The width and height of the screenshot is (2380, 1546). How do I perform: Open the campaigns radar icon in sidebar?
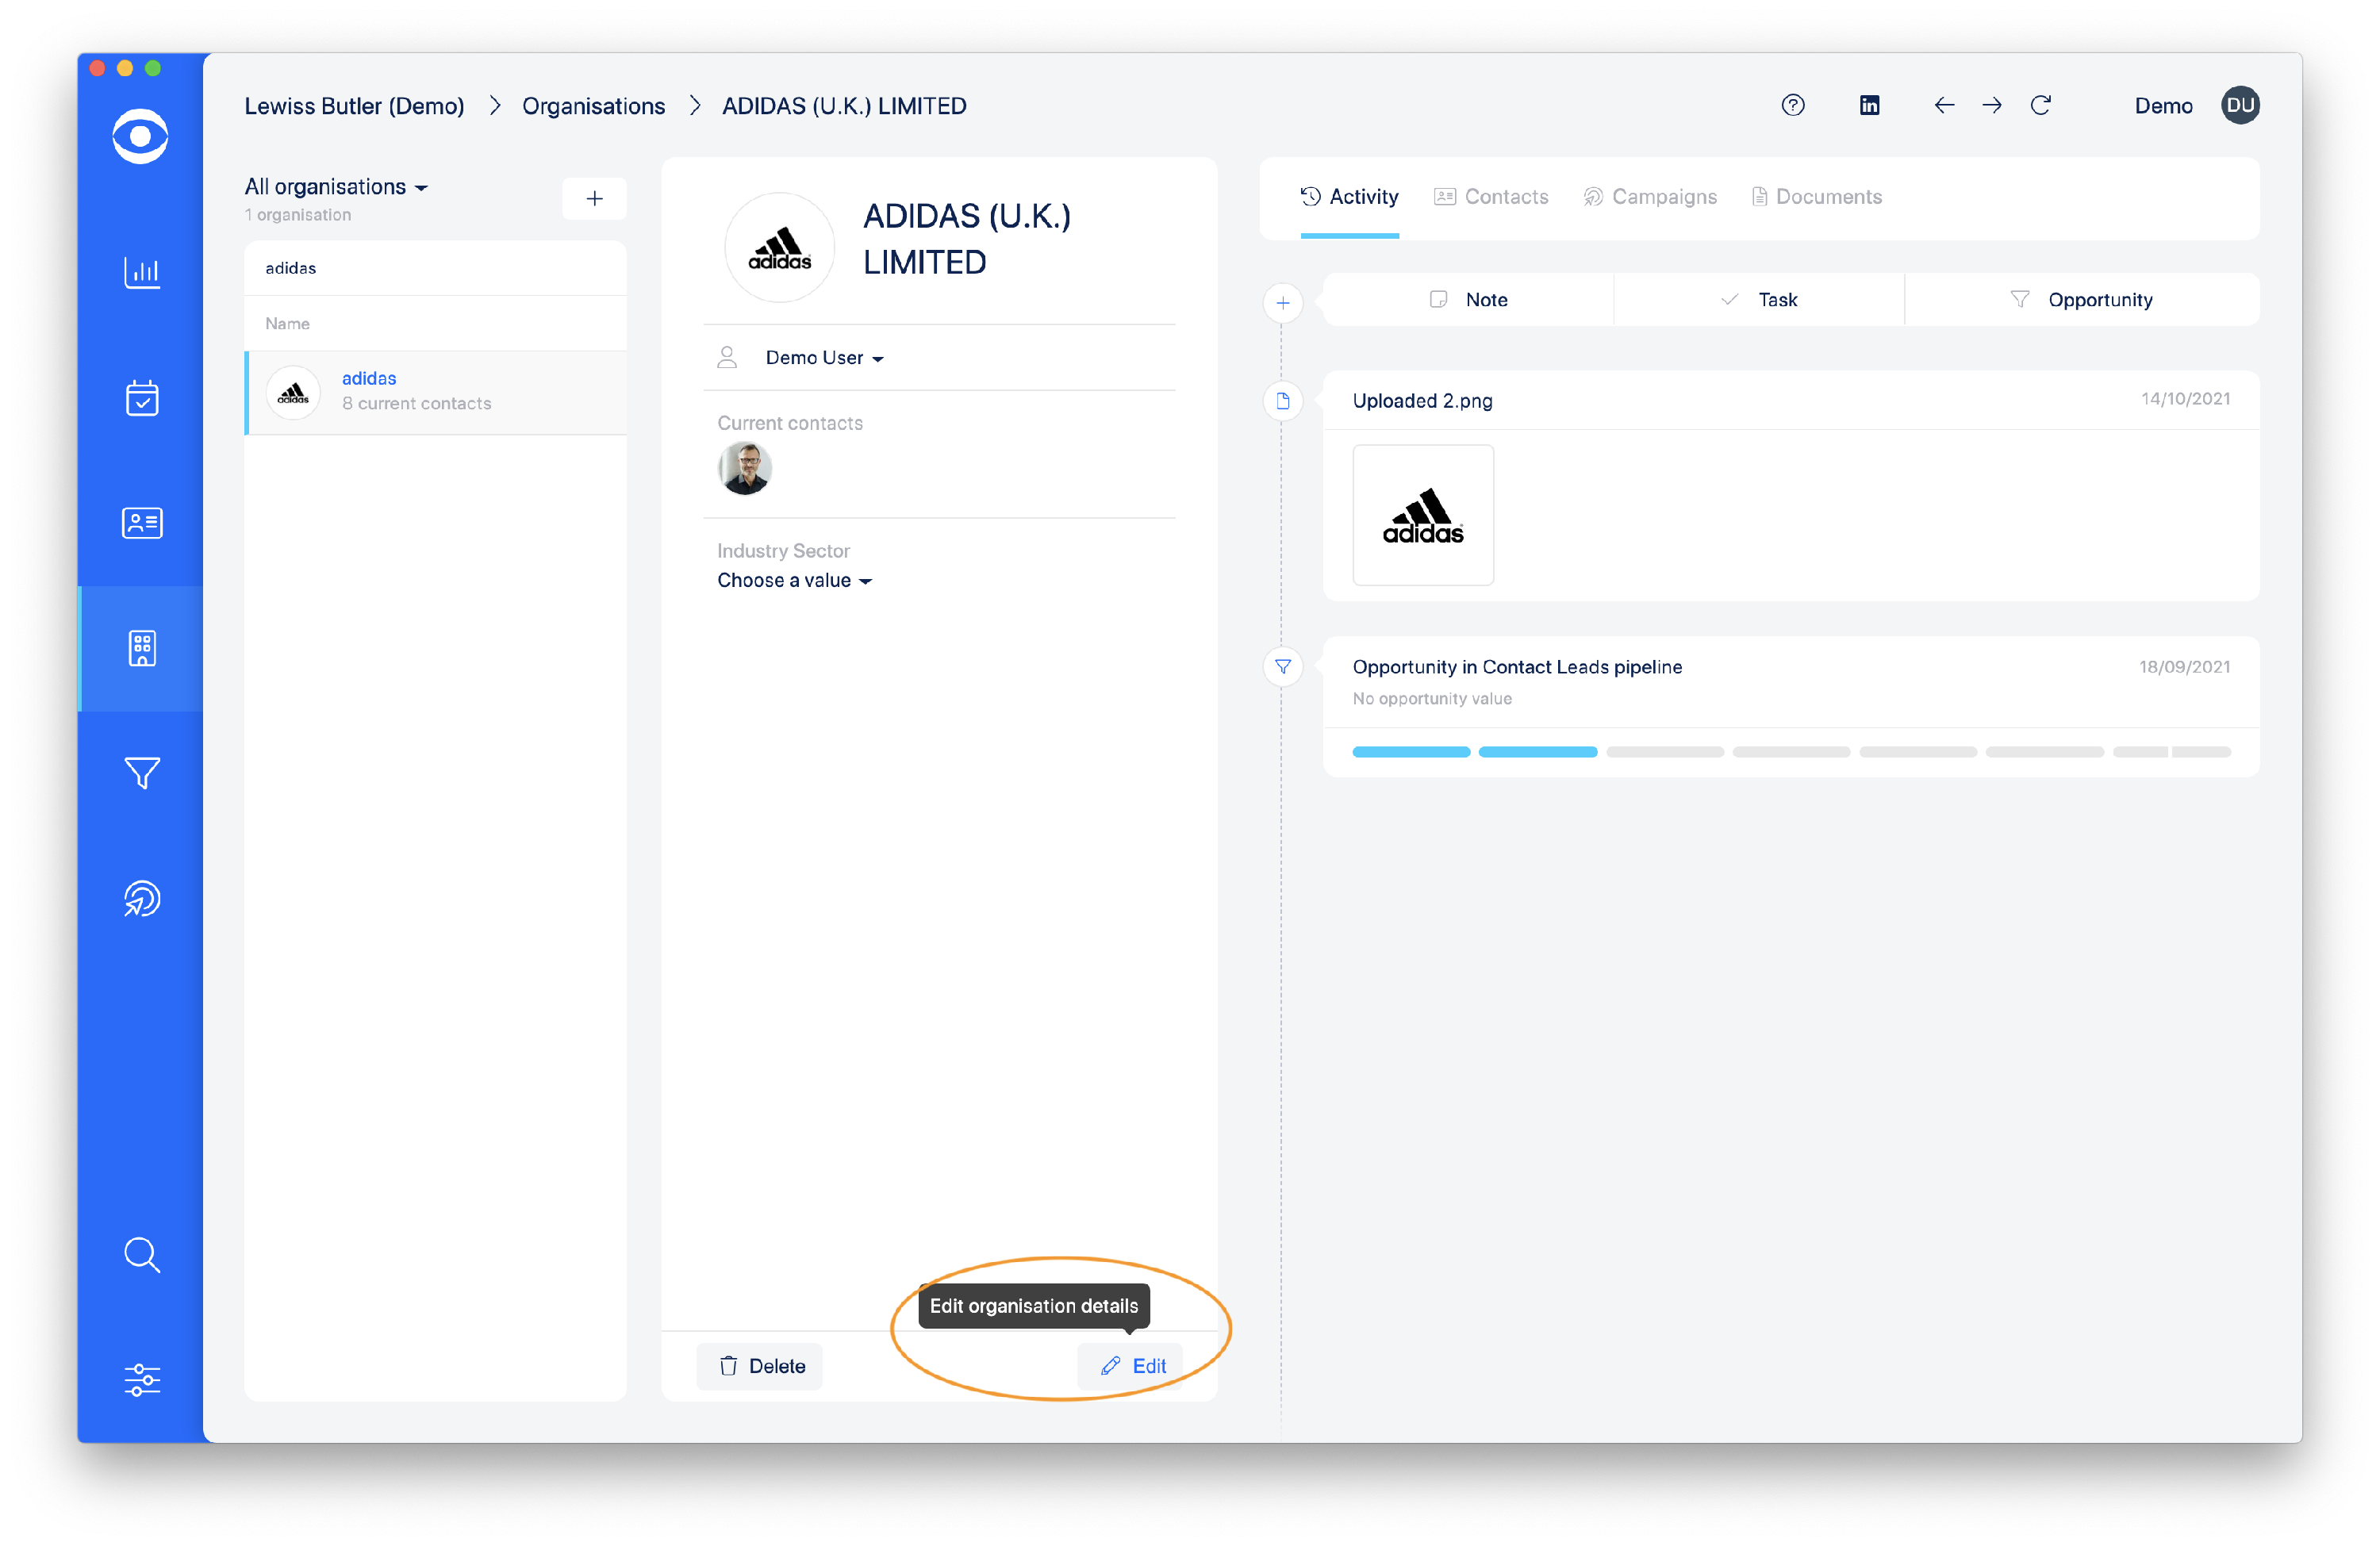coord(141,898)
